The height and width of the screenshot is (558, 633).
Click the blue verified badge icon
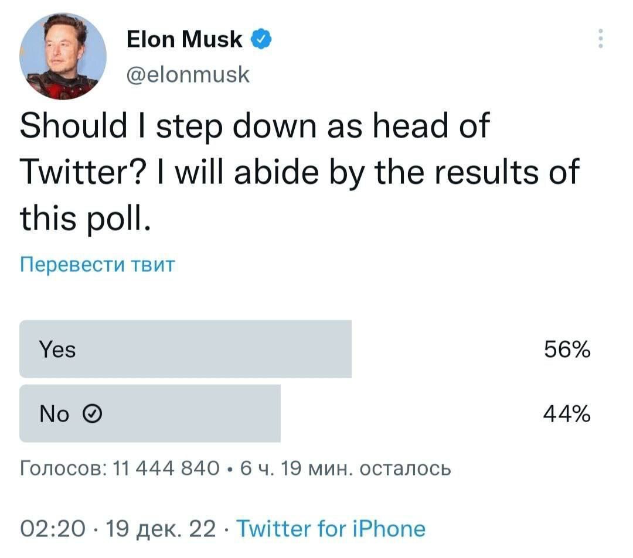point(261,39)
